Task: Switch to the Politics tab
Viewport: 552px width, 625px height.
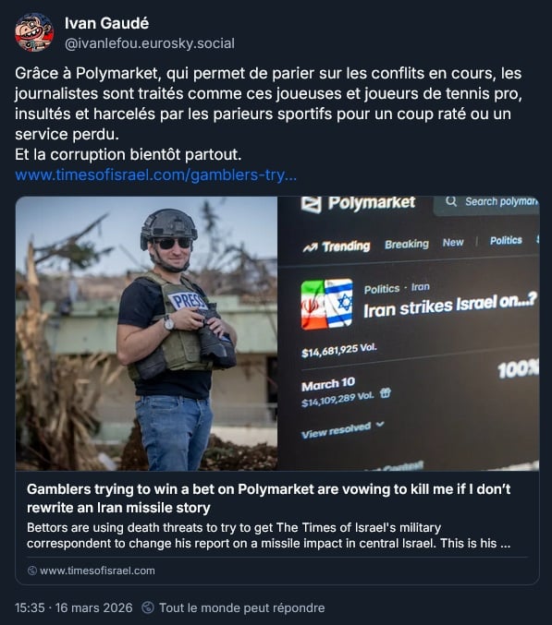Action: coord(506,240)
